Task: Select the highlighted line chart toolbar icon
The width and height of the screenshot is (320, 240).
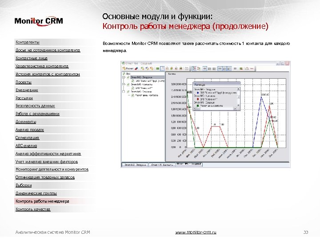Action: [162, 68]
